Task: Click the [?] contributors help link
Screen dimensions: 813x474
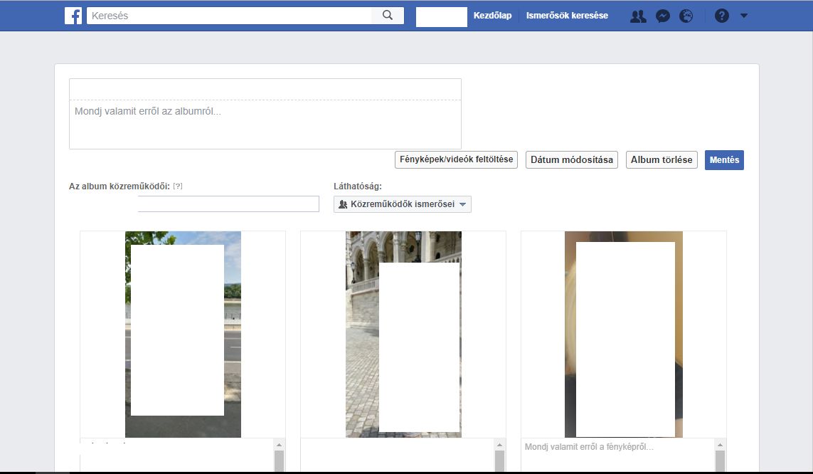Action: pyautogui.click(x=178, y=186)
